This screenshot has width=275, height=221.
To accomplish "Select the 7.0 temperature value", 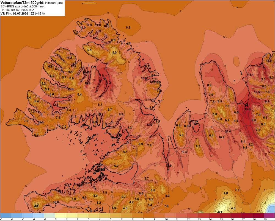I will click(x=64, y=127).
